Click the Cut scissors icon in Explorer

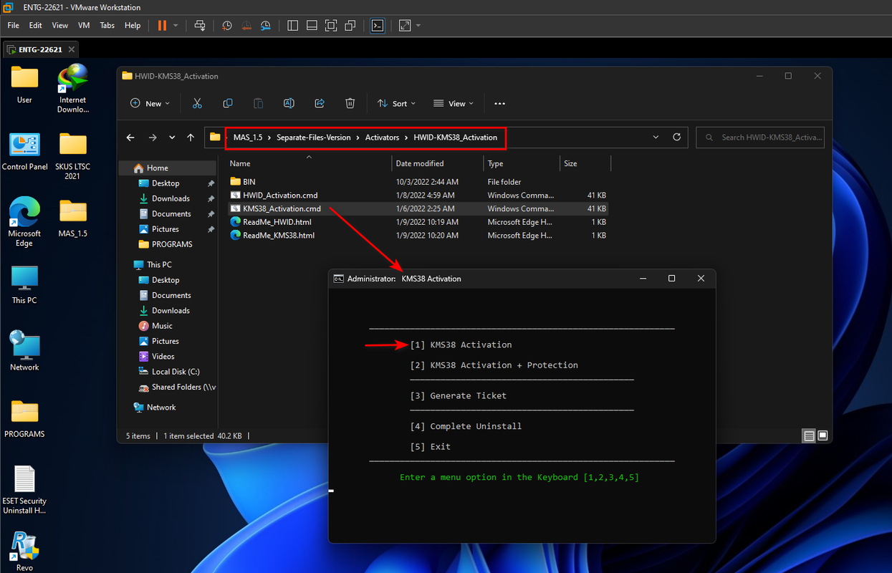point(197,103)
